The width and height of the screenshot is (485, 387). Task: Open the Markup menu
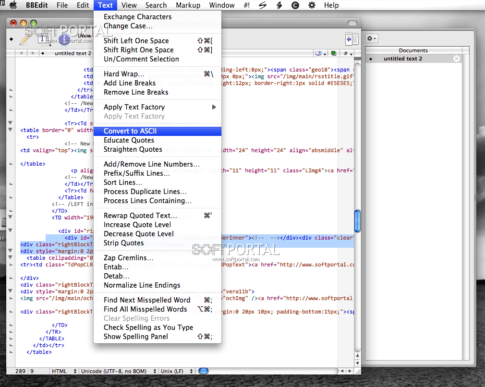(188, 5)
